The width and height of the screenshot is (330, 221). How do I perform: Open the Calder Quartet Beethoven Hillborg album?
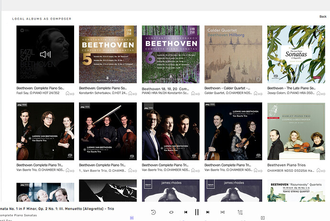tap(233, 55)
